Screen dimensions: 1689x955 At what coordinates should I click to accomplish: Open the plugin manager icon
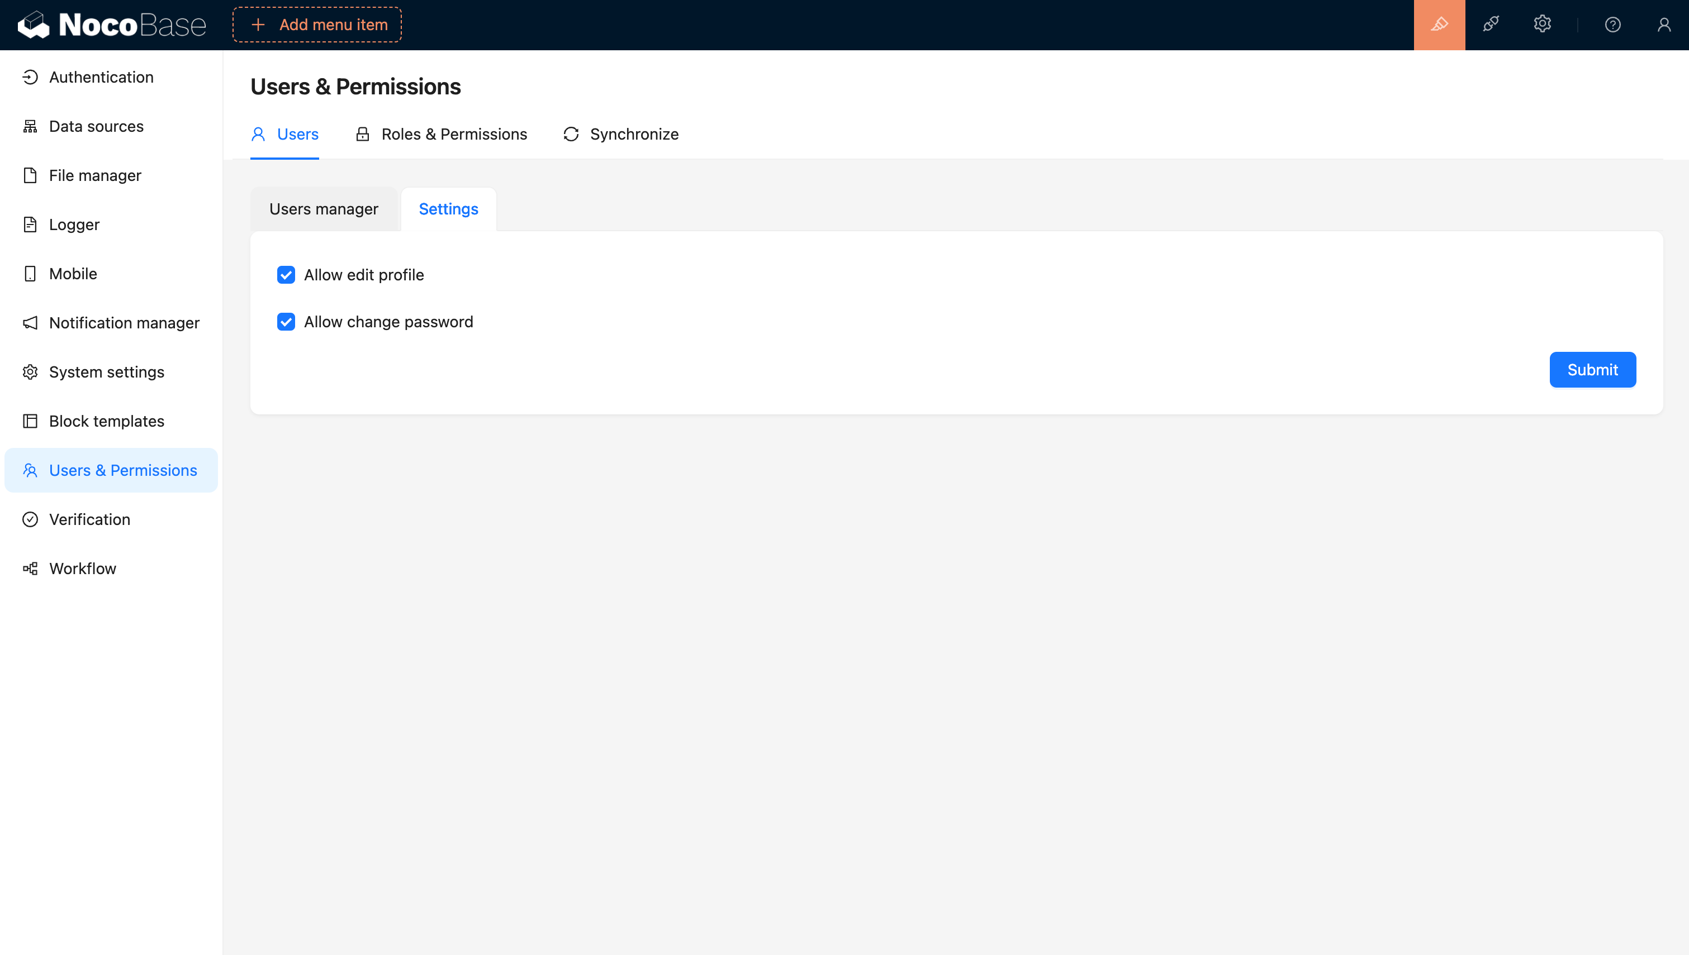coord(1490,25)
